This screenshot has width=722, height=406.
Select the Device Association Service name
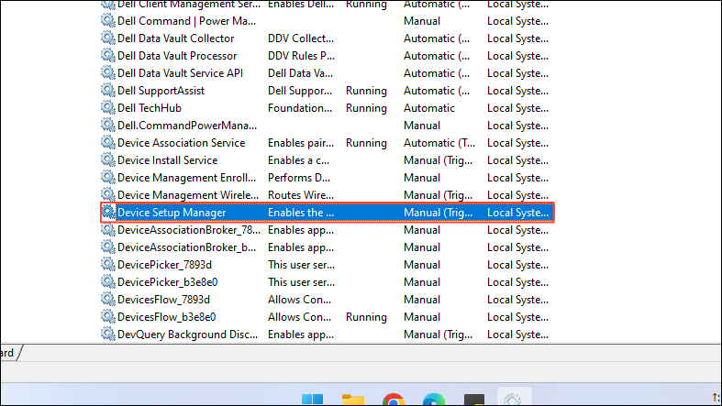(181, 143)
